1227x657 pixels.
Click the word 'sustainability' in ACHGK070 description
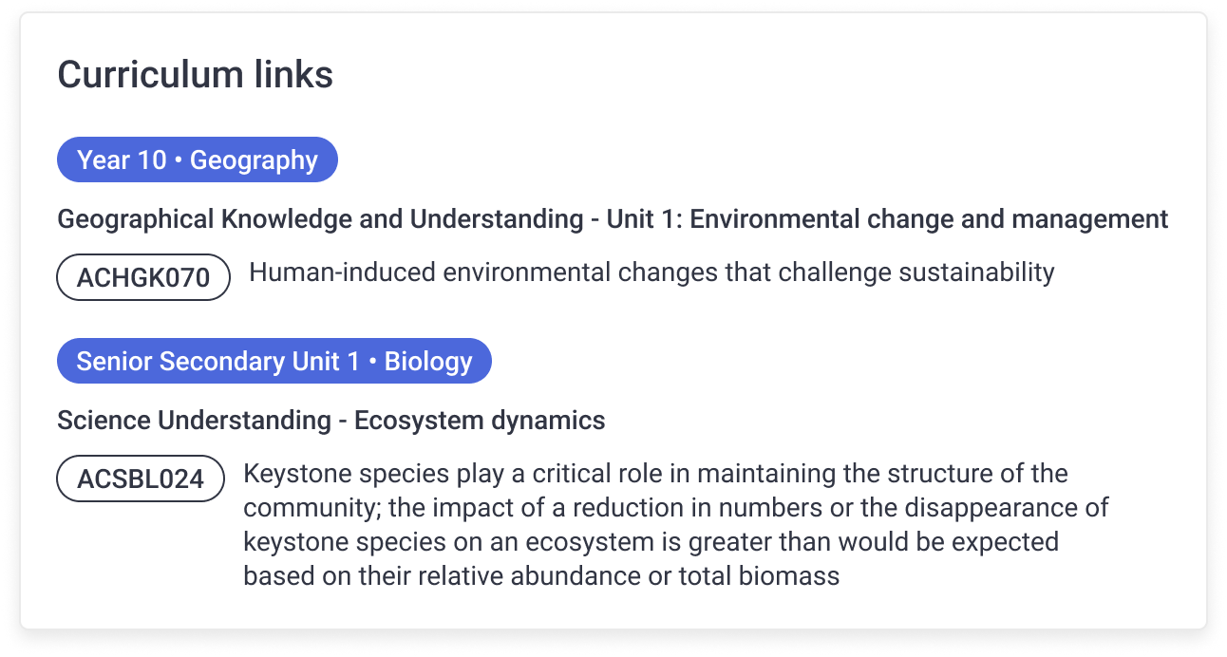[977, 272]
